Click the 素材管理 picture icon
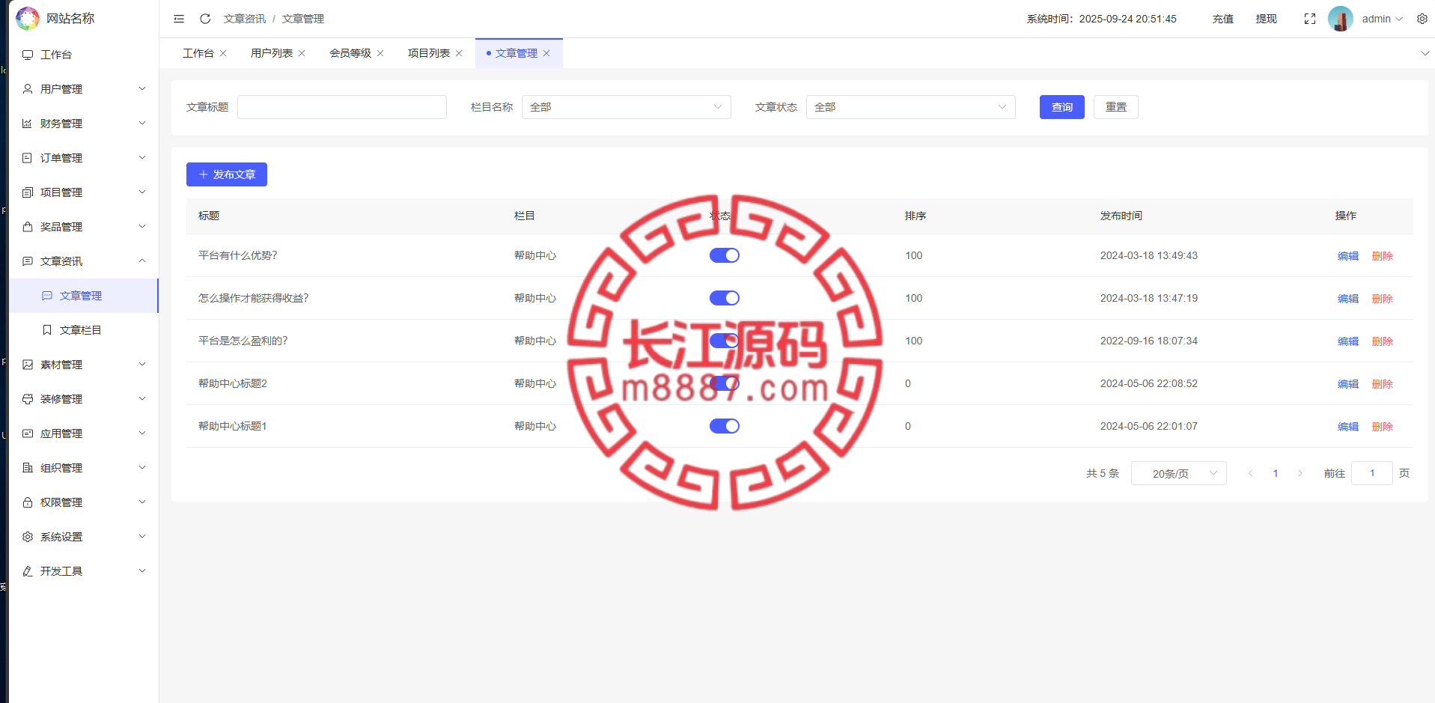The height and width of the screenshot is (703, 1435). click(x=28, y=365)
